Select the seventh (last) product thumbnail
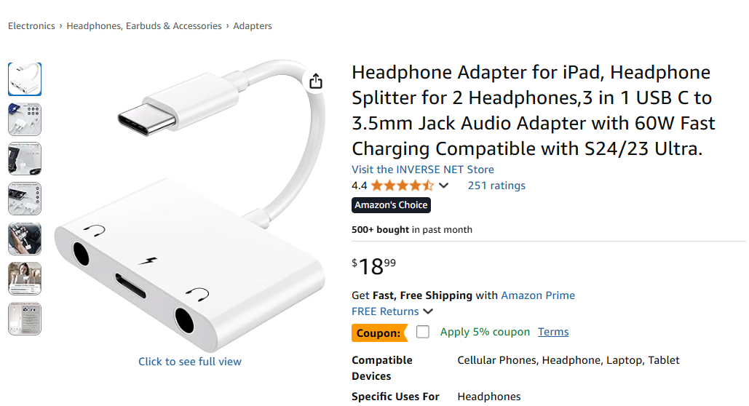This screenshot has height=406, width=749. click(x=25, y=318)
